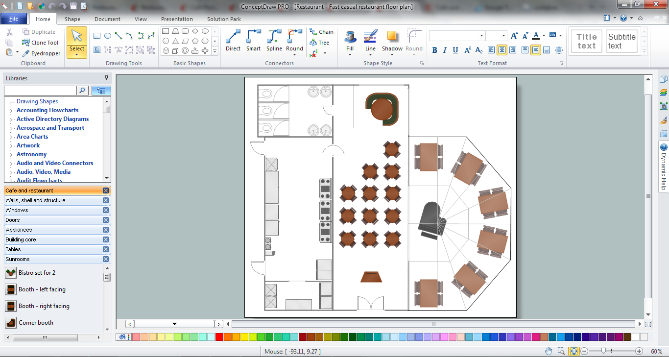Click the library search input field
The width and height of the screenshot is (669, 357).
click(x=40, y=91)
